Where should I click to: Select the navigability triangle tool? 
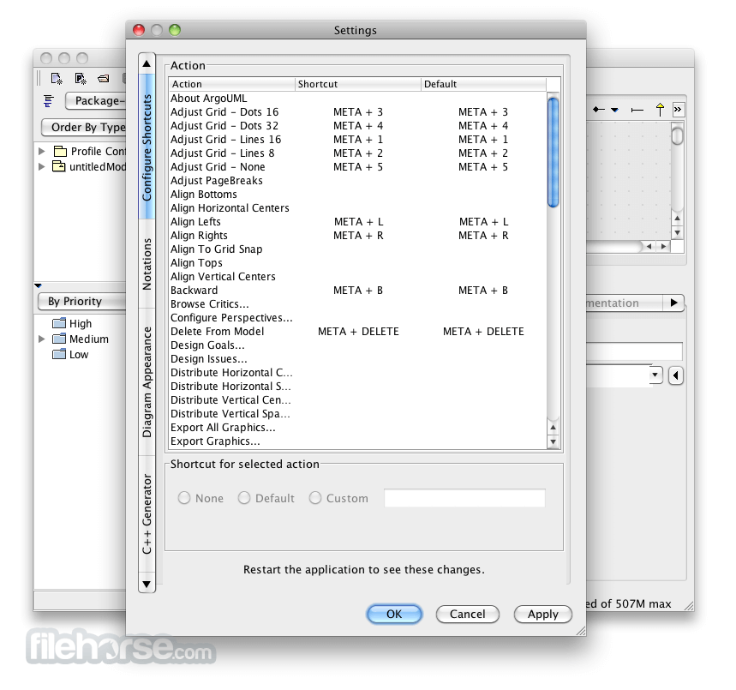615,110
